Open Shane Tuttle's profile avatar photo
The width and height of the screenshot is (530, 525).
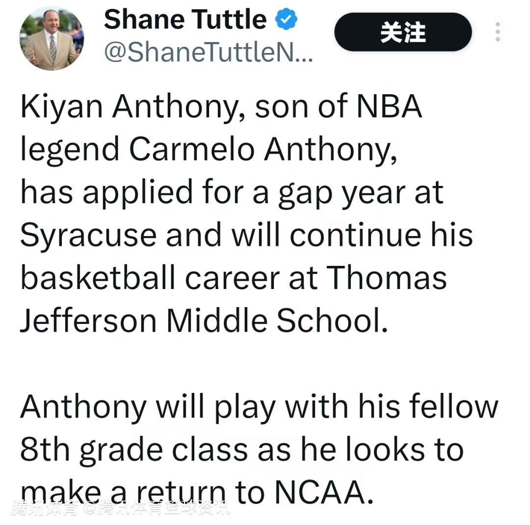click(x=52, y=38)
